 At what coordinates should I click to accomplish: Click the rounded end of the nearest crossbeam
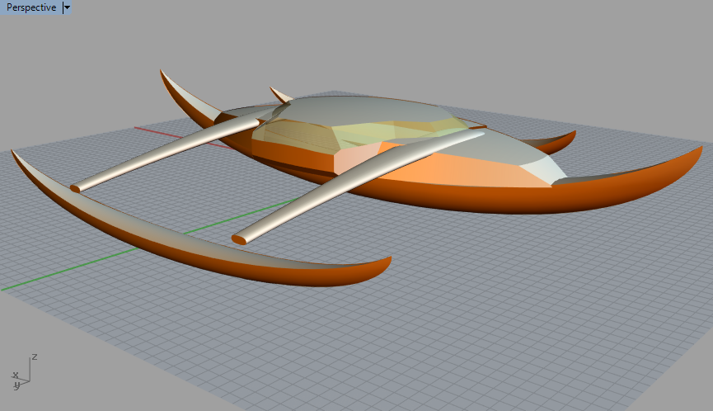click(x=240, y=239)
